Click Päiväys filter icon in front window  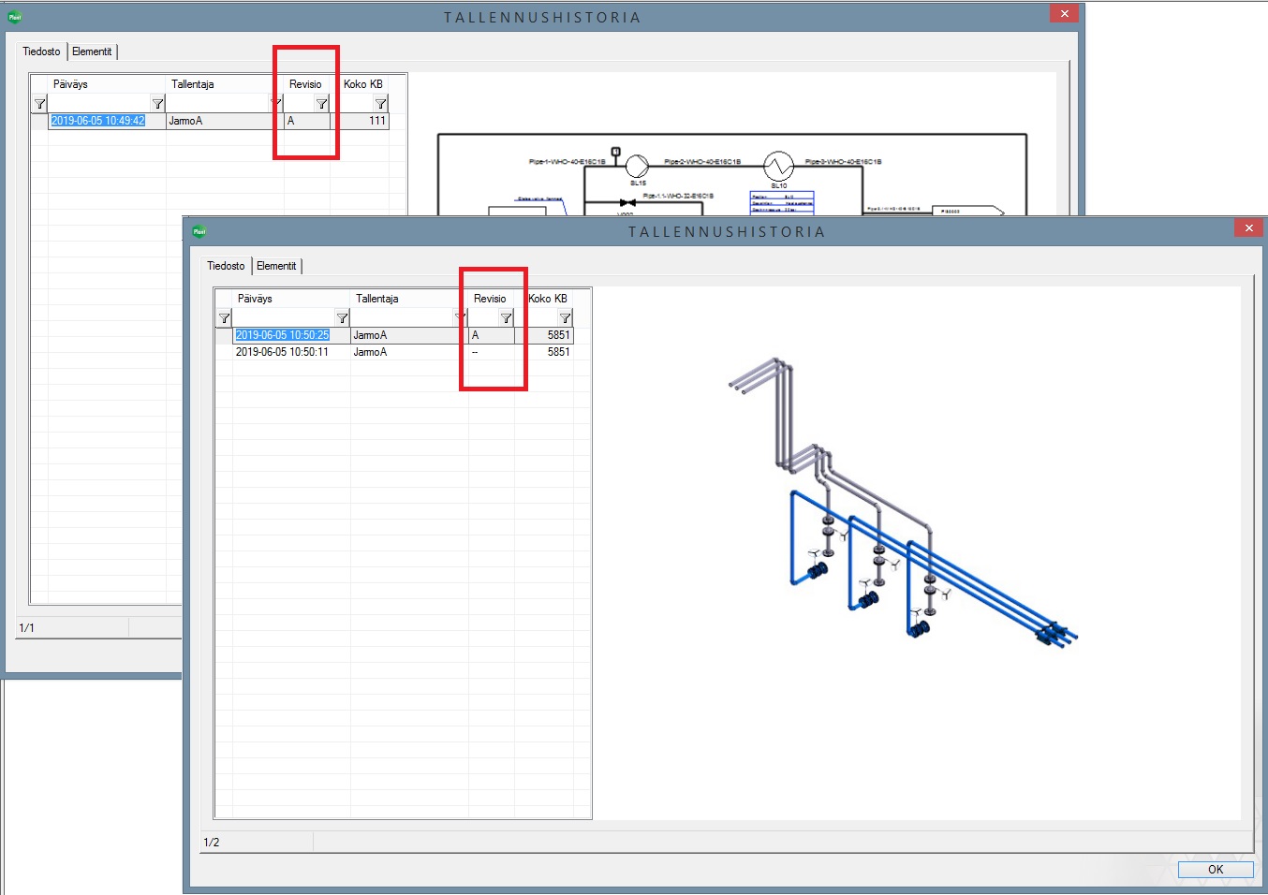click(342, 318)
